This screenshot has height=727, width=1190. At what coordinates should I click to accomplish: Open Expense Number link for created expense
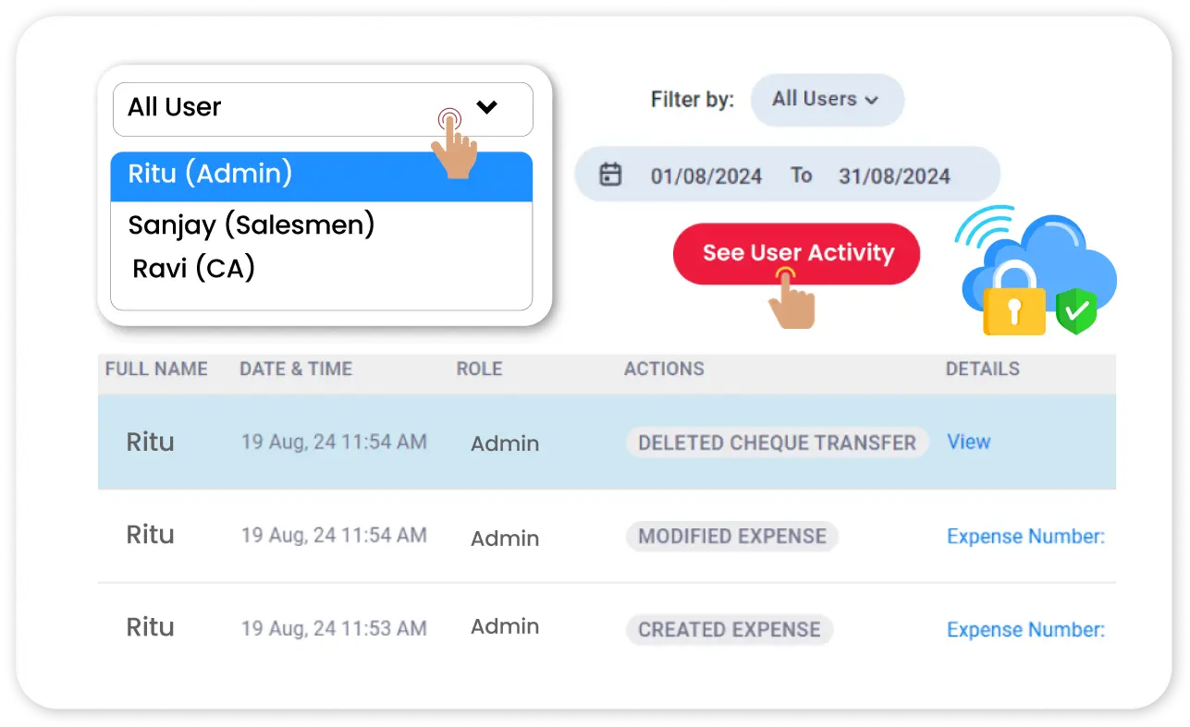tap(1025, 630)
